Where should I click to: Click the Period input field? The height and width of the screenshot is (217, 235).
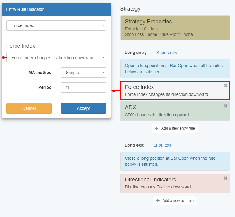[83, 87]
